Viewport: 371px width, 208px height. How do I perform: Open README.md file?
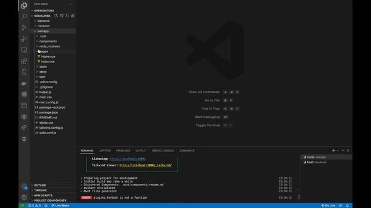[48, 118]
